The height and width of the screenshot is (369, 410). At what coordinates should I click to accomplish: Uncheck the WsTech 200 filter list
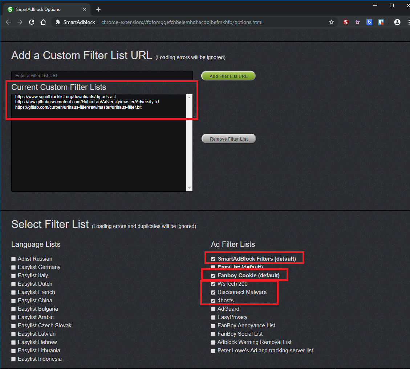point(213,284)
